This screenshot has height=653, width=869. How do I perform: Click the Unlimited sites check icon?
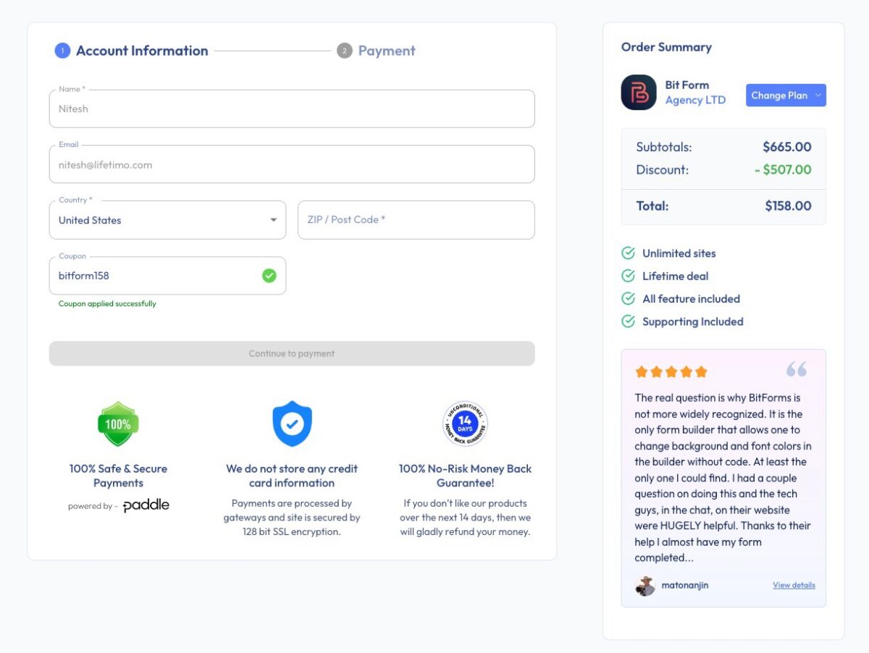tap(628, 253)
